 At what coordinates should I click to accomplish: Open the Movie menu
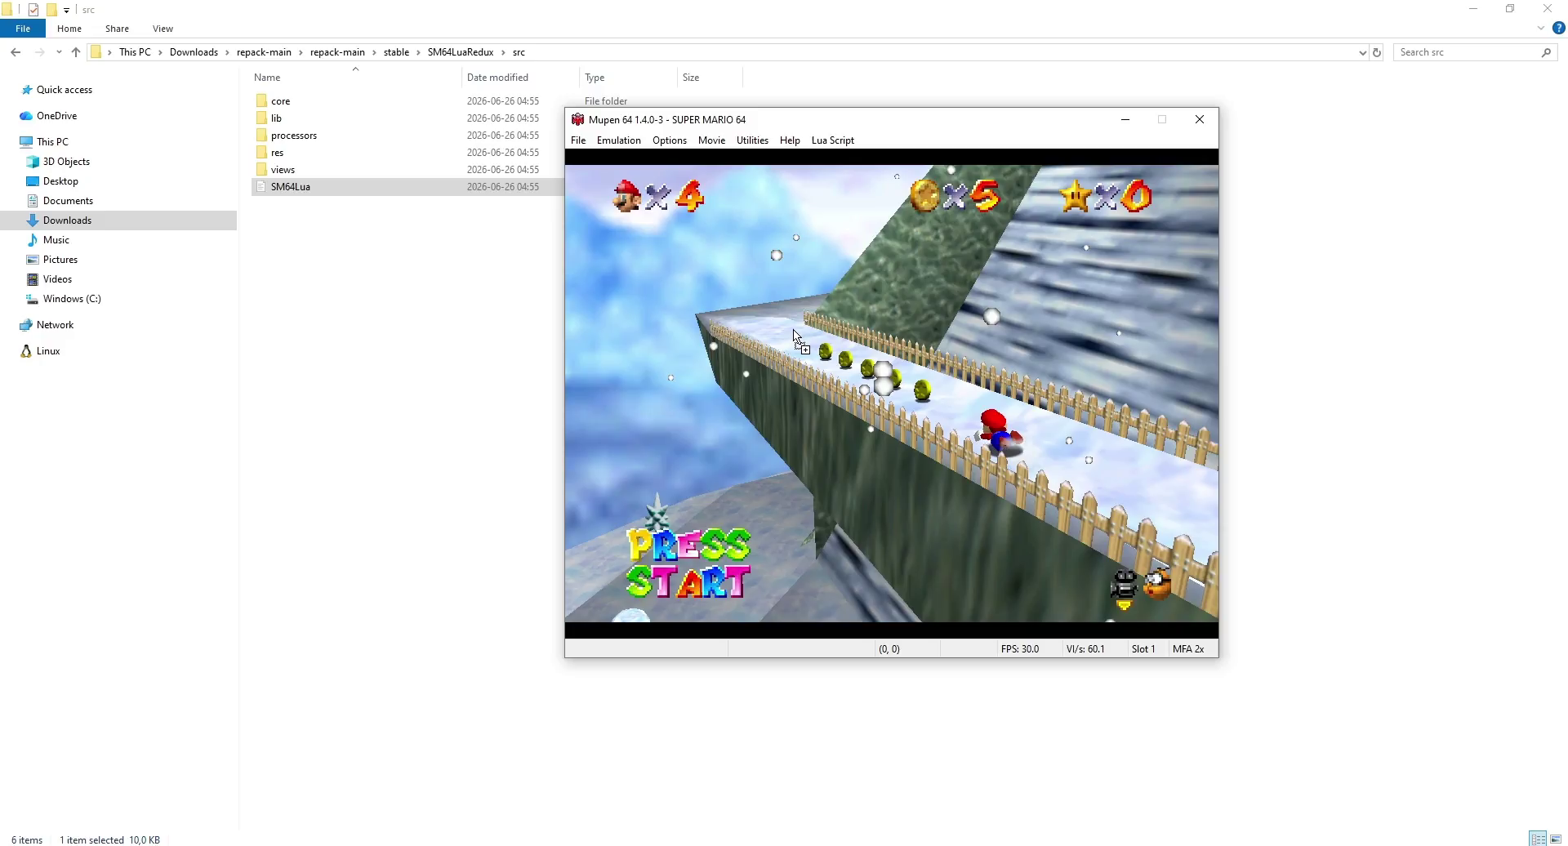coord(711,140)
